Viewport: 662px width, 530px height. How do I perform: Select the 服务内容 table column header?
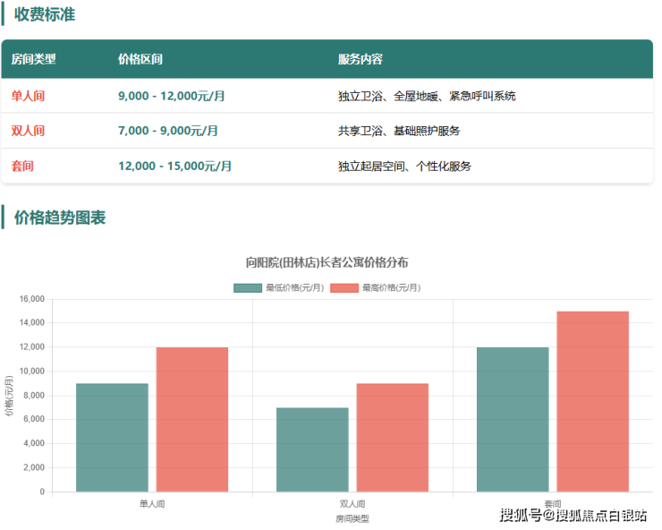point(361,59)
